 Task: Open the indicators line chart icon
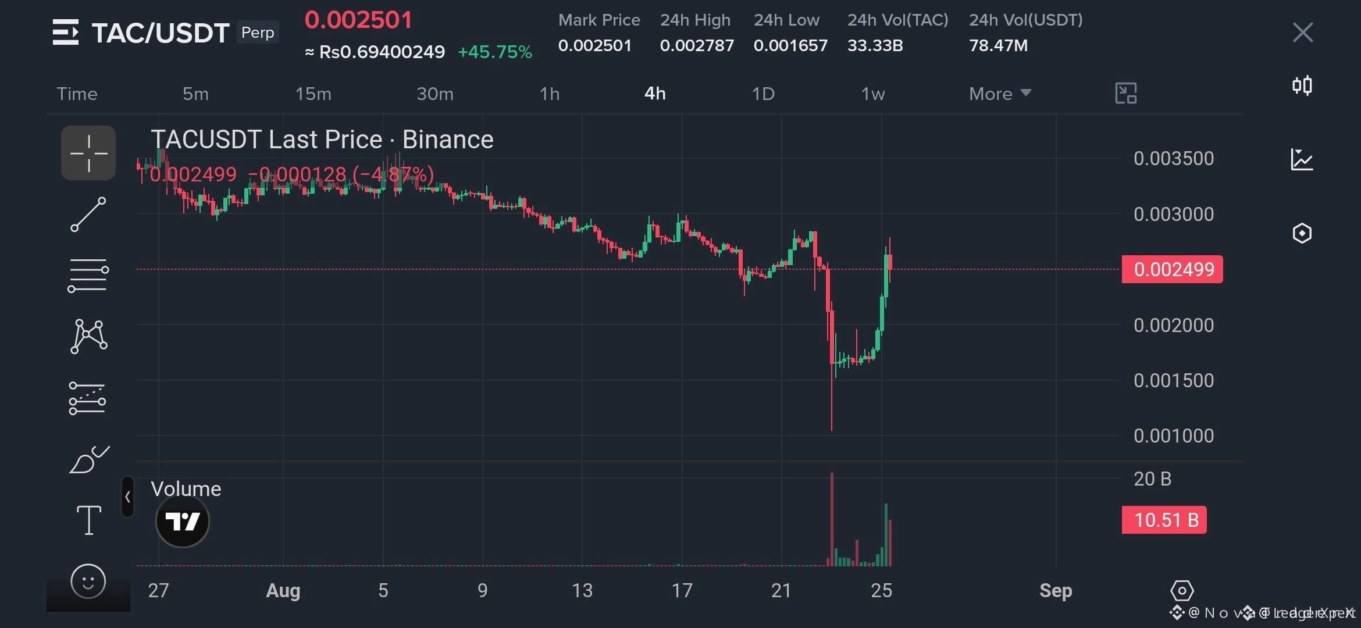click(x=1302, y=159)
